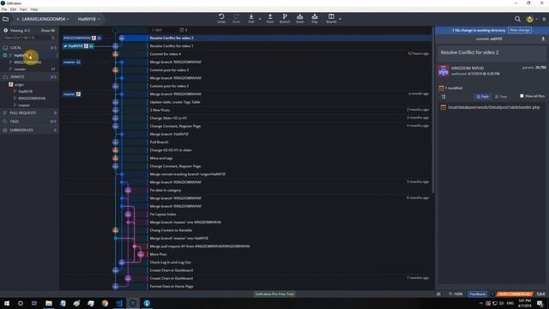549x309 pixels.
Task: Click the Windows Start button
Action: [6, 303]
